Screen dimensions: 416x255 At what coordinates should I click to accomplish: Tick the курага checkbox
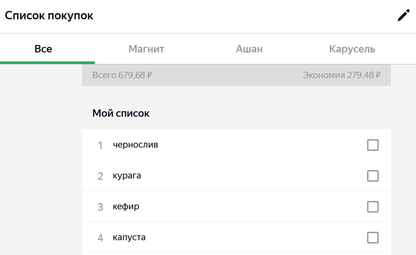point(373,176)
